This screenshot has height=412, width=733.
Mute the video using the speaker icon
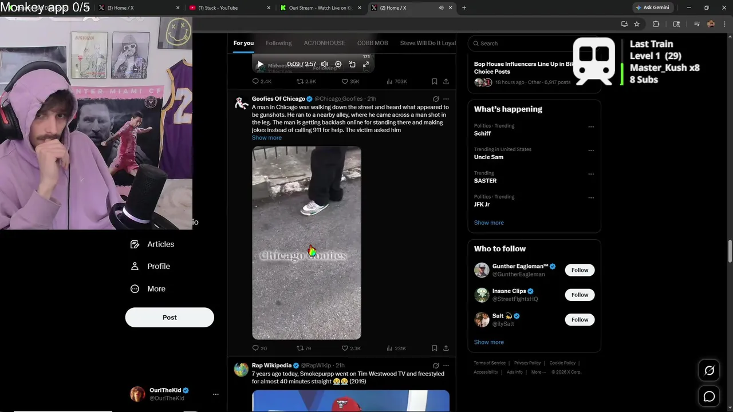(x=325, y=65)
